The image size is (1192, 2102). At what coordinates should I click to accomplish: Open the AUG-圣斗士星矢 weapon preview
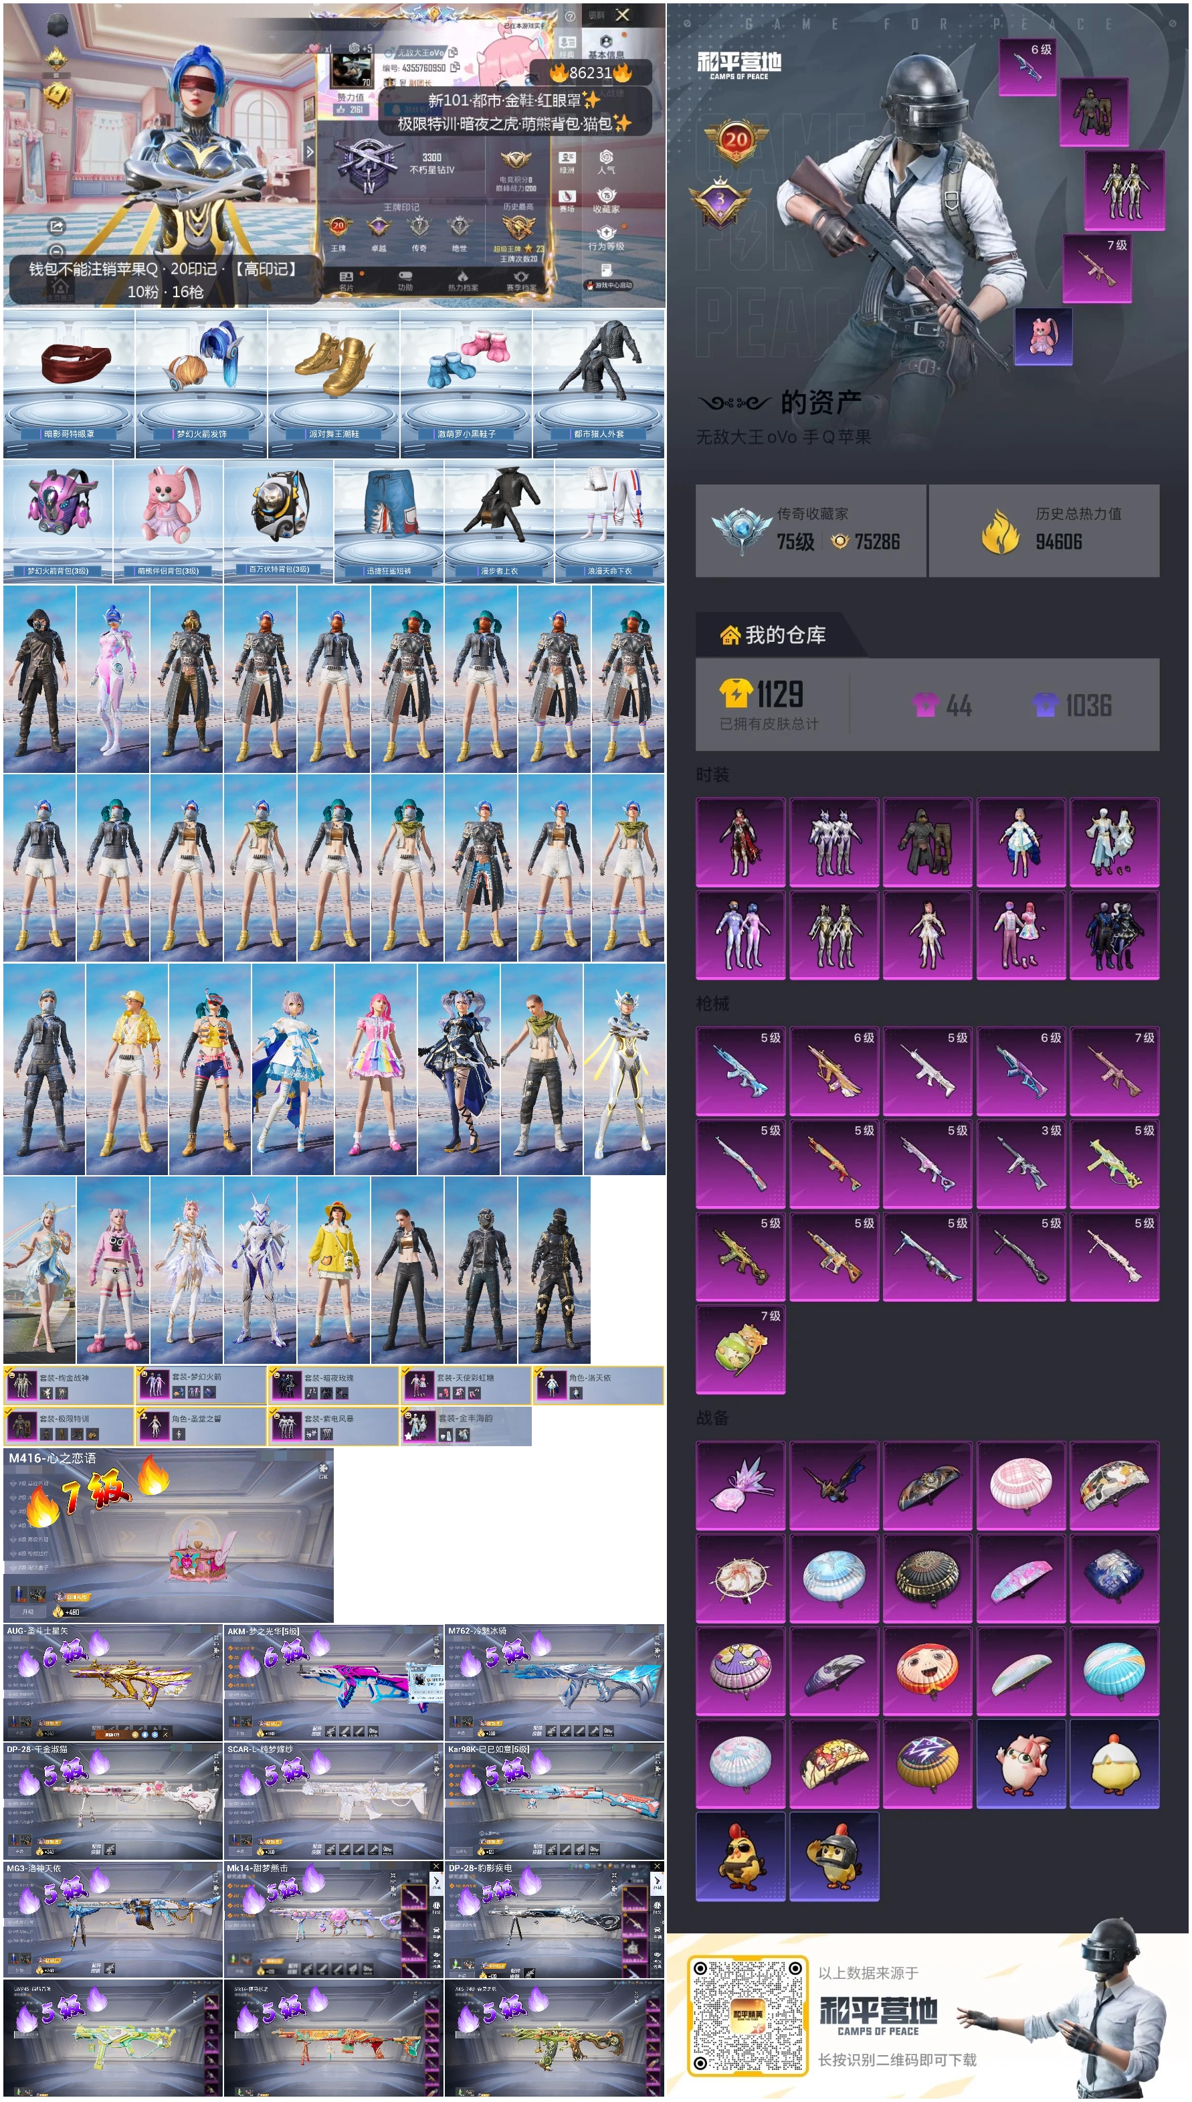point(113,1683)
